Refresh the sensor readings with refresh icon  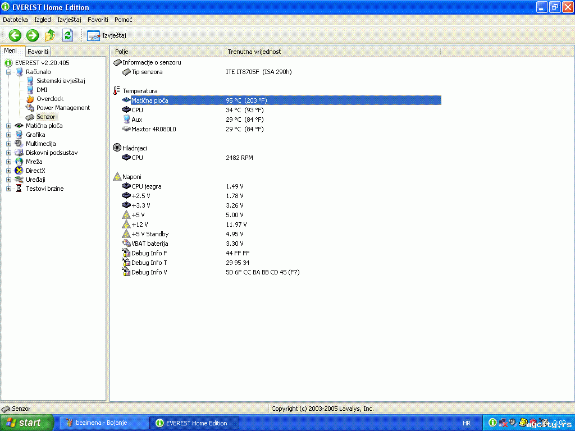[67, 35]
